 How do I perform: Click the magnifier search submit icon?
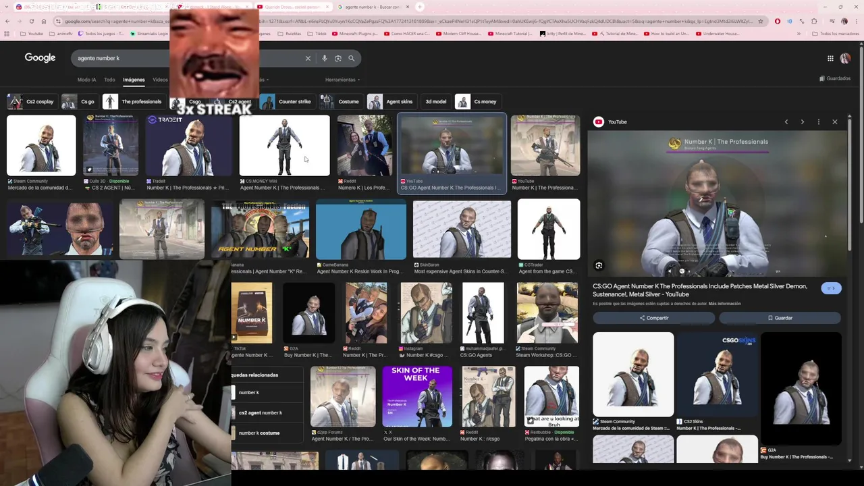351,58
